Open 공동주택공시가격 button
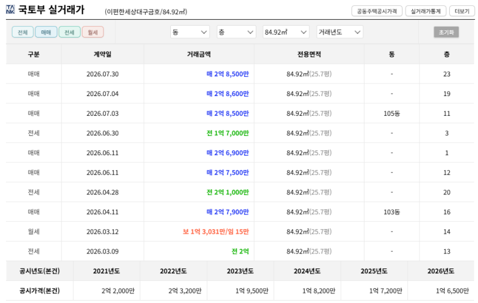Image resolution: width=478 pixels, height=303 pixels. (377, 11)
